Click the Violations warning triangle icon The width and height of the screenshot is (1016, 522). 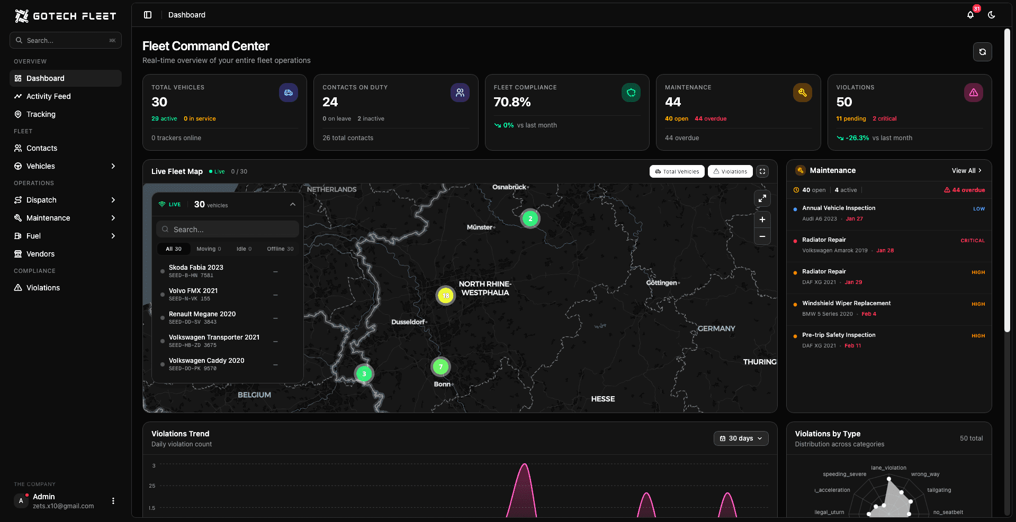[973, 93]
